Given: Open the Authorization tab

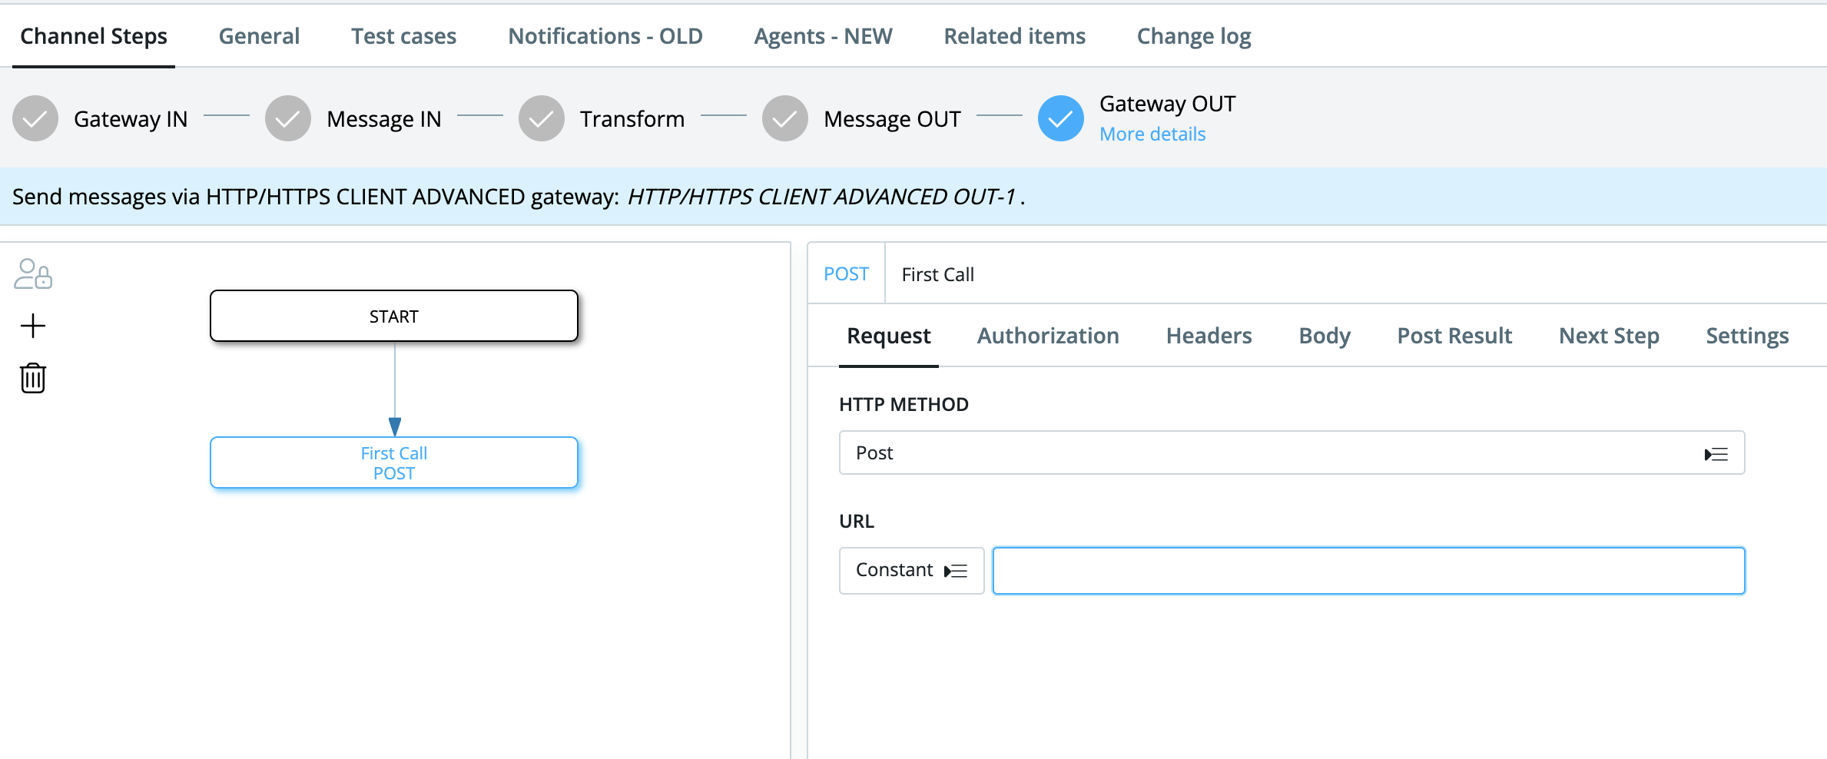Looking at the screenshot, I should pyautogui.click(x=1048, y=336).
